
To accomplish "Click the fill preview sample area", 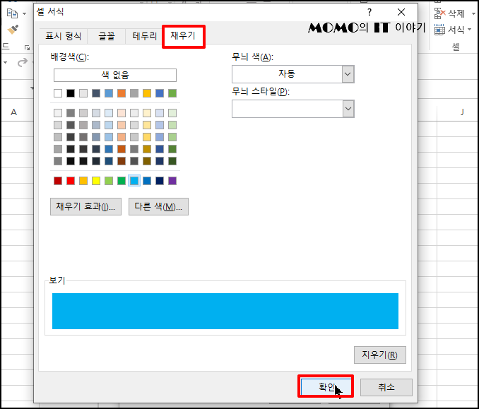I will tap(225, 311).
